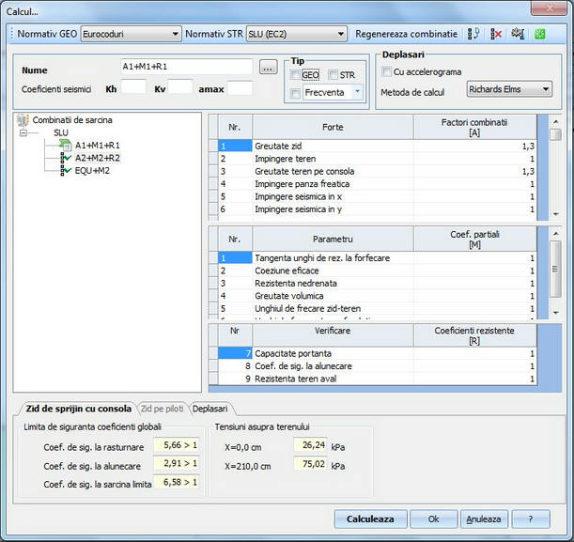Click the checkmark icon beside EQU+M2
574x542 pixels.
tap(66, 171)
